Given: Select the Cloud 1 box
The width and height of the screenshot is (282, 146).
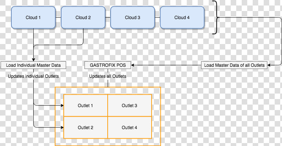Looking at the screenshot, I should [33, 18].
